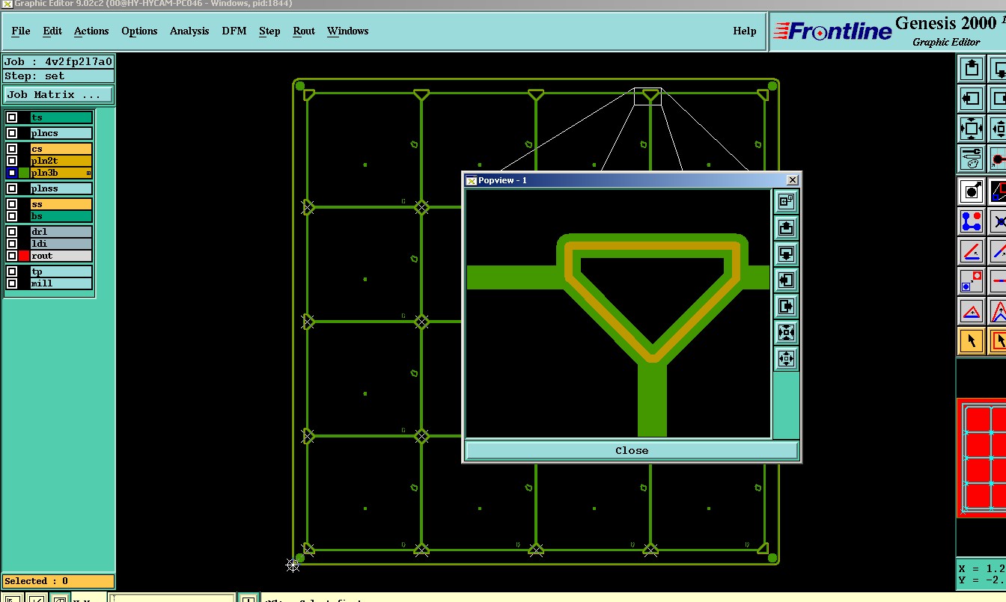Click the red rout layer color swatch

(24, 256)
